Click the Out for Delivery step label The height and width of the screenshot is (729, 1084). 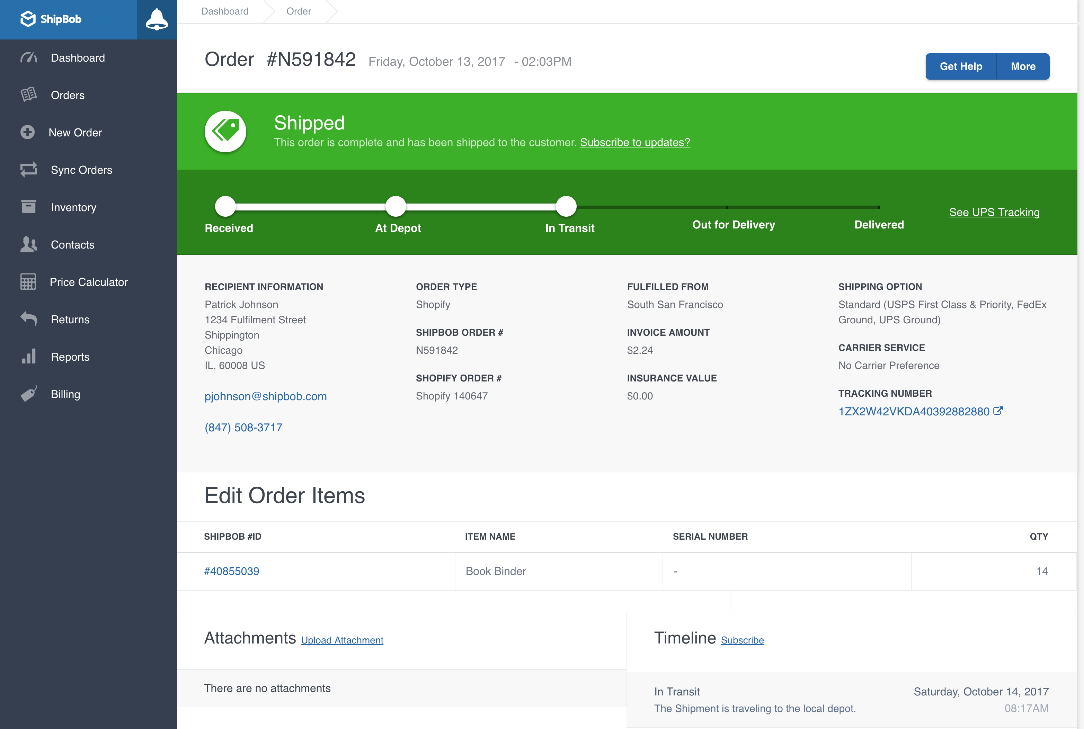point(734,225)
